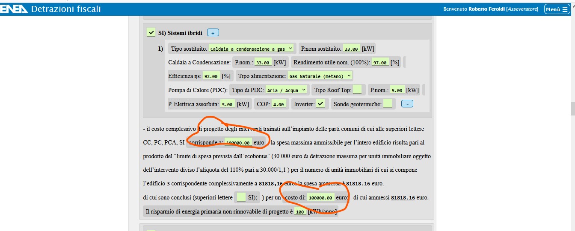Add a new Sistemi ibridi entry with plus button
This screenshot has width=575, height=231.
click(213, 33)
